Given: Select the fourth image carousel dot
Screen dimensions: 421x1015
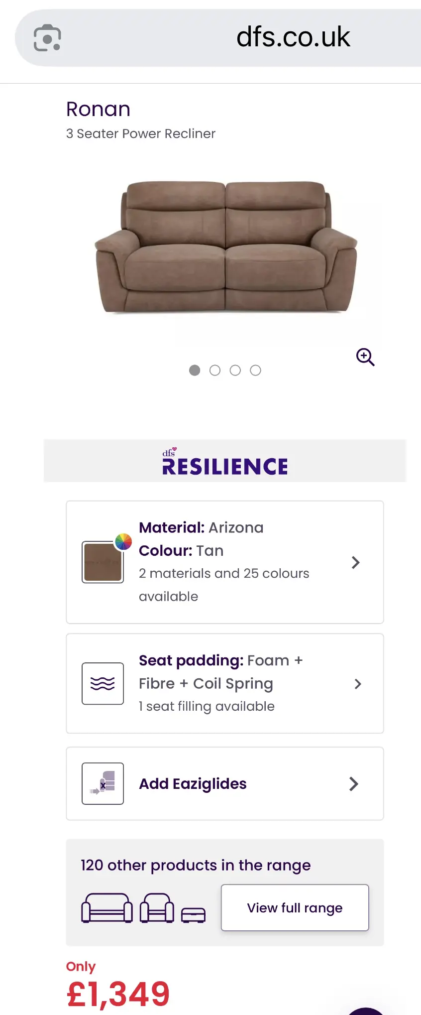Looking at the screenshot, I should (x=255, y=370).
